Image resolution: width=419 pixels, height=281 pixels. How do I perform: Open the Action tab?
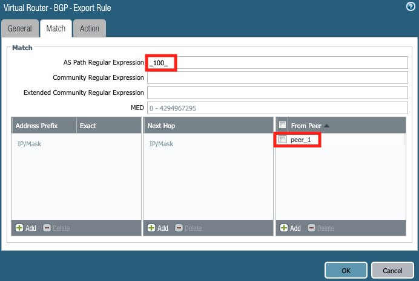[x=90, y=28]
